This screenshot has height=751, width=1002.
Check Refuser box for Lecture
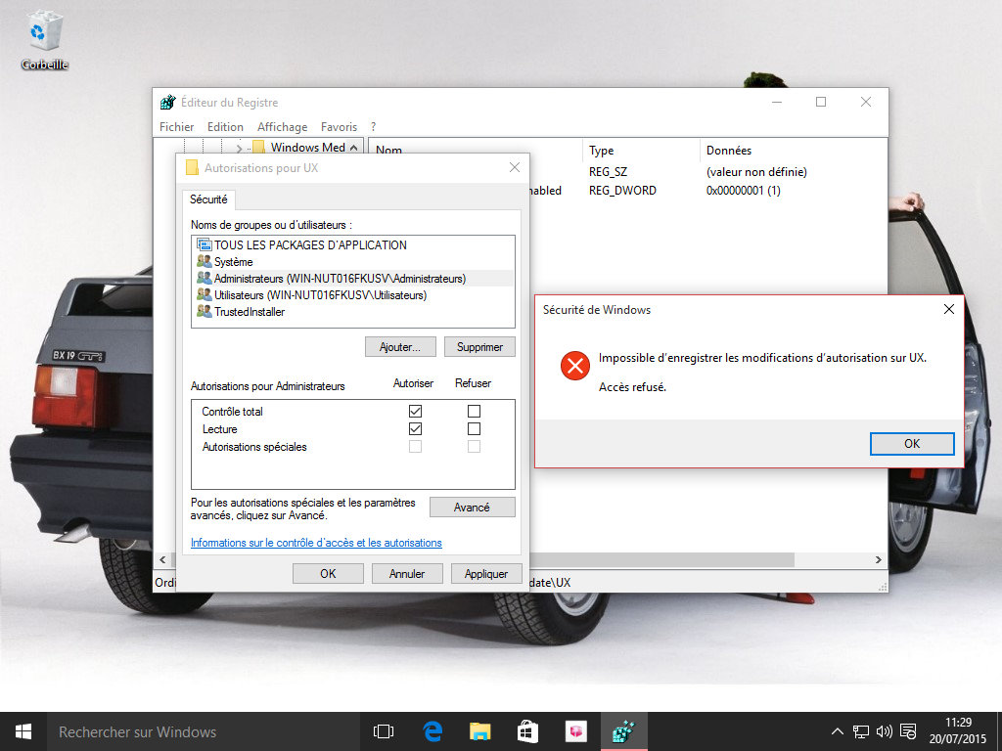(474, 429)
